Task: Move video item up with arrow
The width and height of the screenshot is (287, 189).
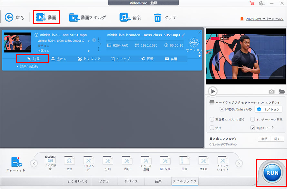Action: [x=200, y=53]
